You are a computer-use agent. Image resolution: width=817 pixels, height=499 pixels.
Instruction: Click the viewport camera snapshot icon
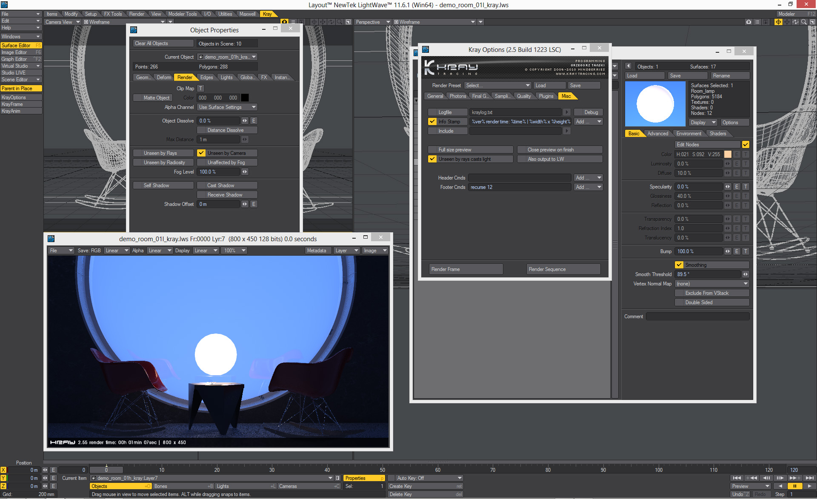(748, 22)
